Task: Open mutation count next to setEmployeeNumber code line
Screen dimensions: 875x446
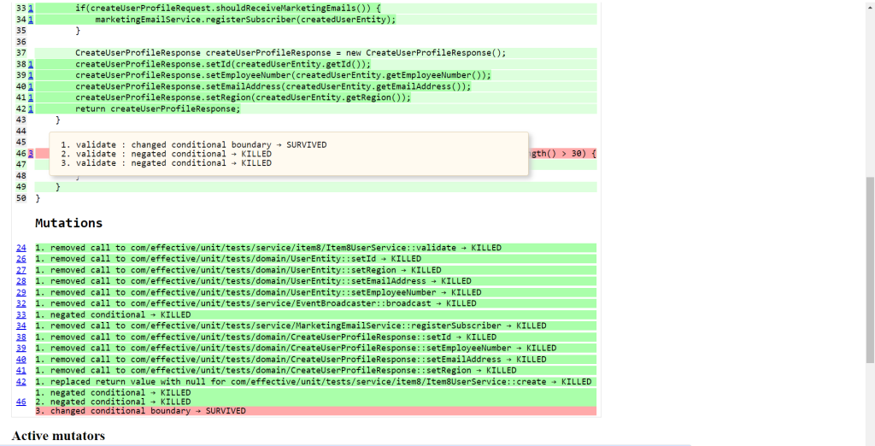Action: [31, 75]
